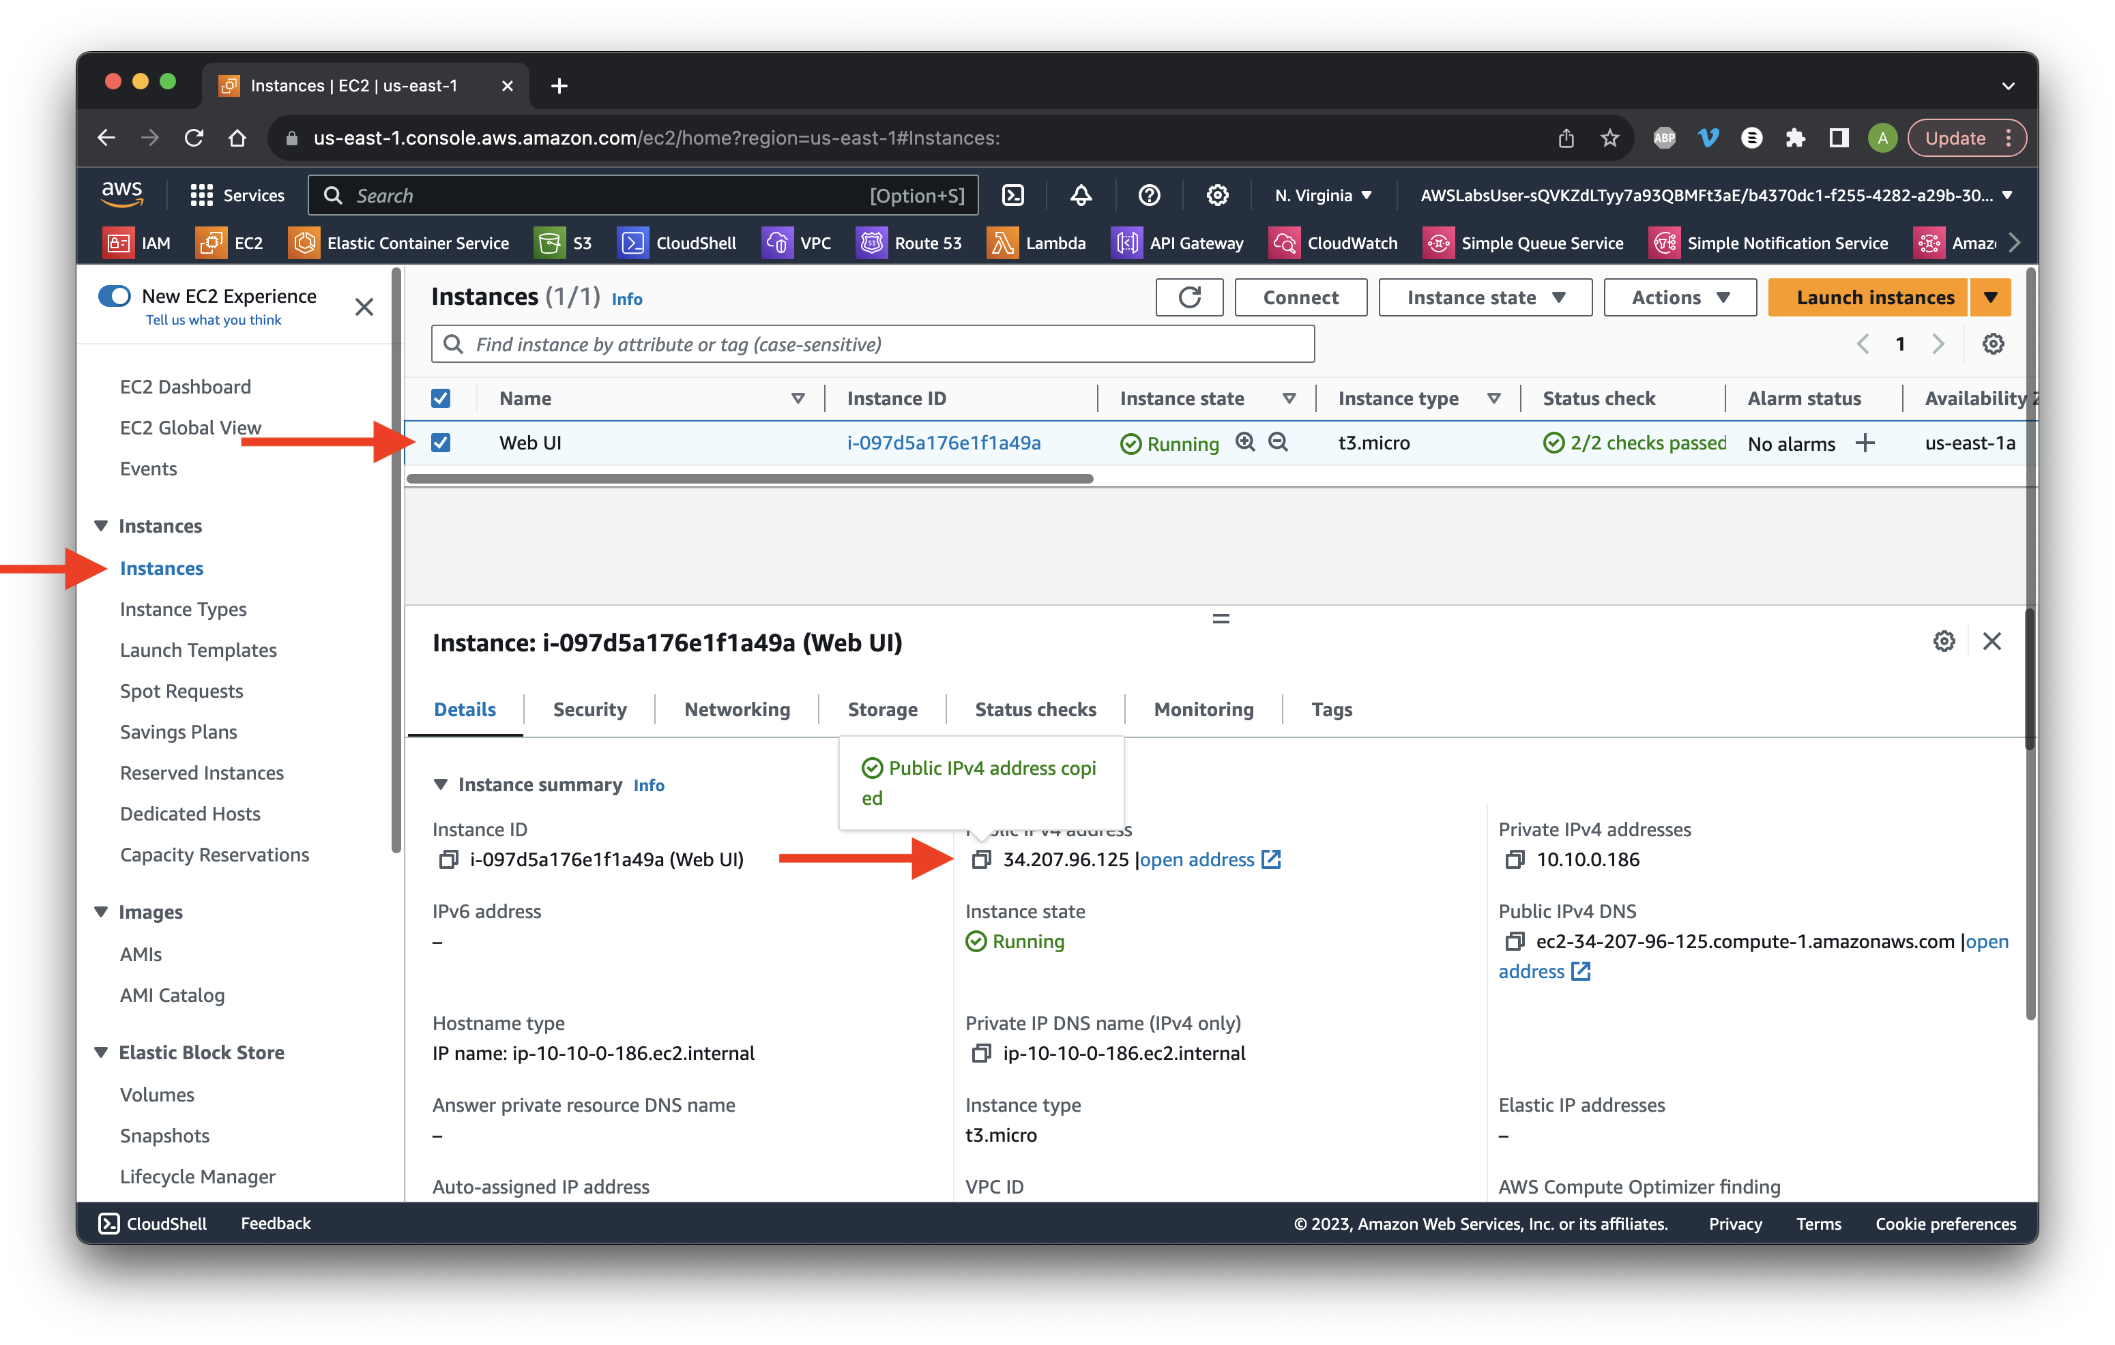Open instance ID link i-097d5a176e1f1a49a
Image resolution: width=2115 pixels, height=1345 pixels.
tap(944, 443)
